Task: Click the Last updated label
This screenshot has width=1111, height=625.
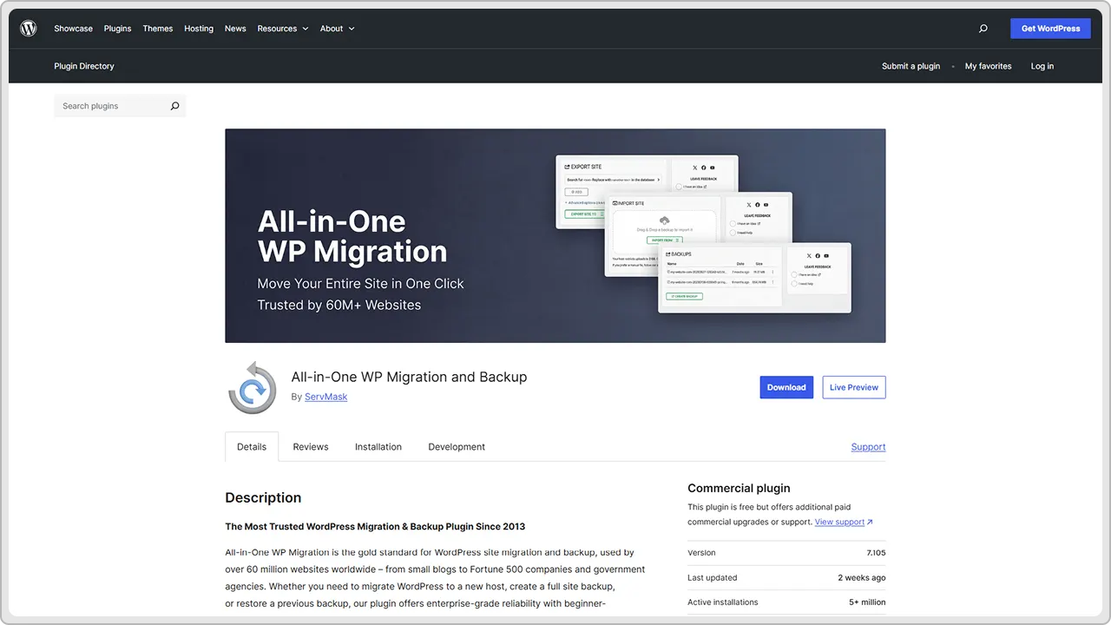Action: click(x=713, y=578)
